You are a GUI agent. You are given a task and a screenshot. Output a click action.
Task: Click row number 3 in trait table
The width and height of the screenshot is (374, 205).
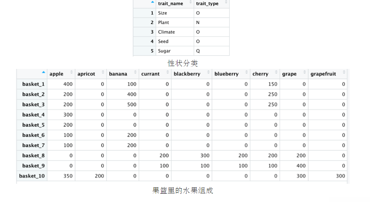[x=152, y=32]
